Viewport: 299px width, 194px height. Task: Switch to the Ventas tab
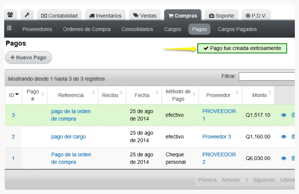pos(145,15)
